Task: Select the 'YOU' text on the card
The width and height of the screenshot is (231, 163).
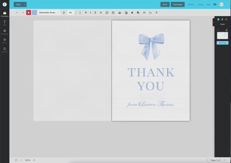Action: pos(151,86)
